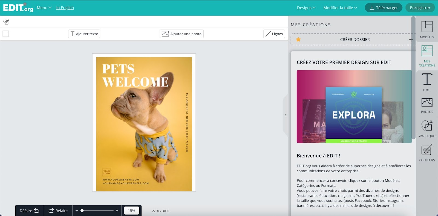Select the WWW.YOURWEBHERE.COM text on the poster

tap(121, 180)
